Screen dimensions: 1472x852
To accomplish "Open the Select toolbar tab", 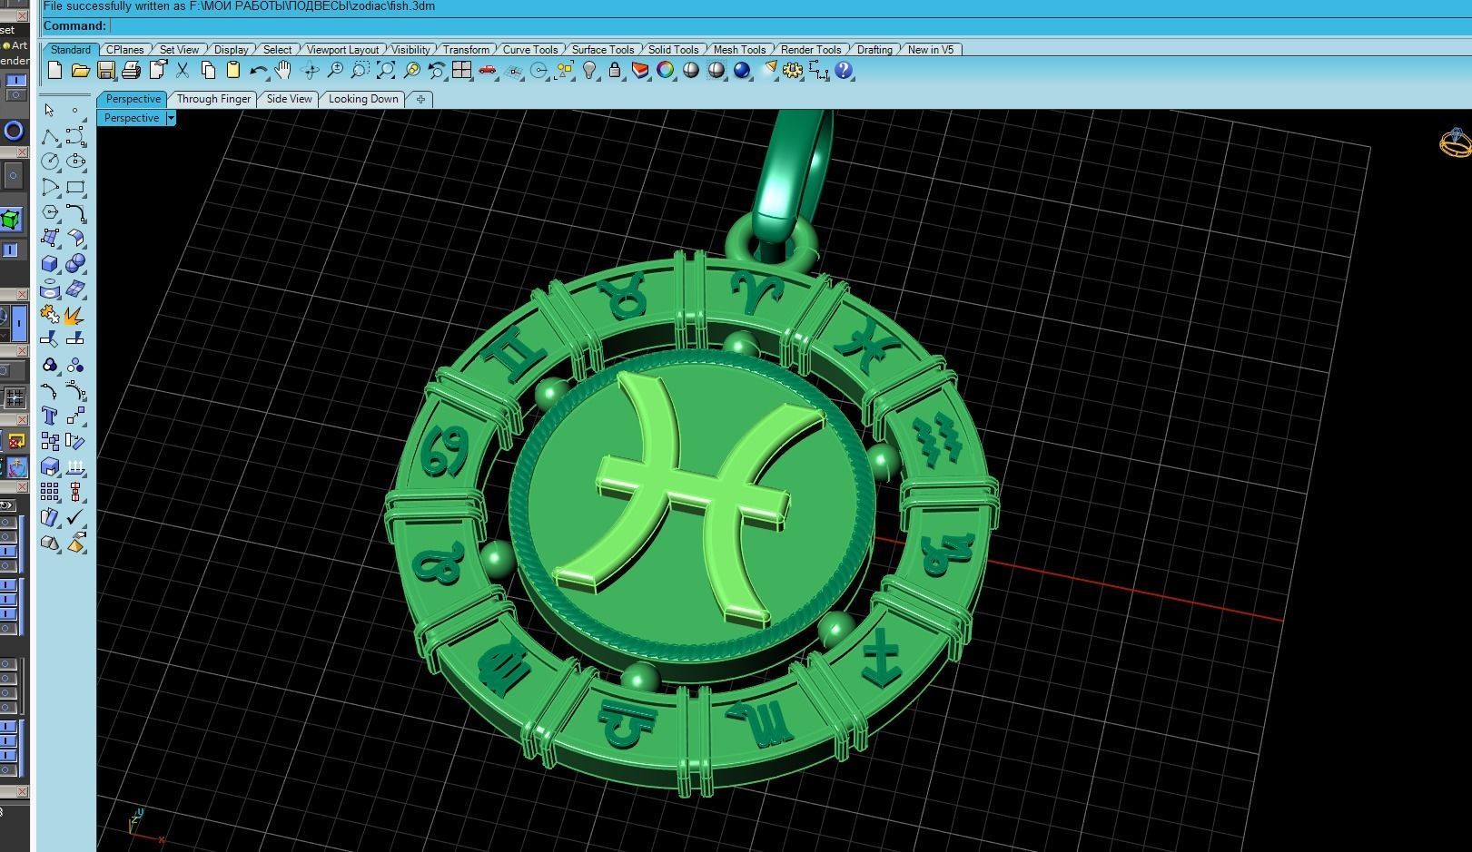I will point(277,50).
